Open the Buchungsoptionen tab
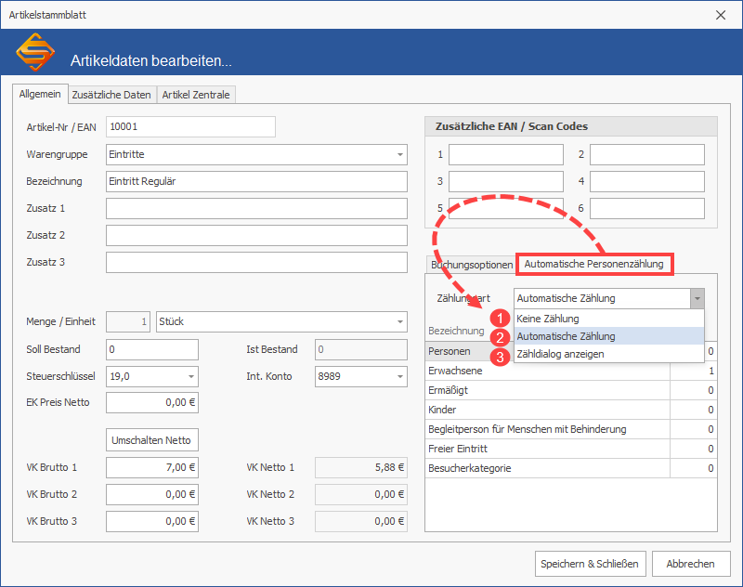This screenshot has width=743, height=587. point(471,265)
